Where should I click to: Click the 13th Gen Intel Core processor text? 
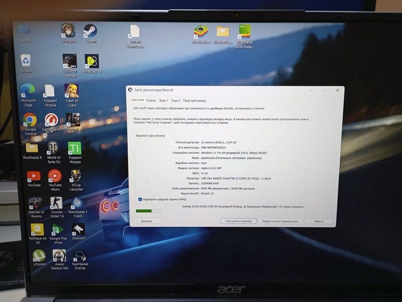click(236, 178)
